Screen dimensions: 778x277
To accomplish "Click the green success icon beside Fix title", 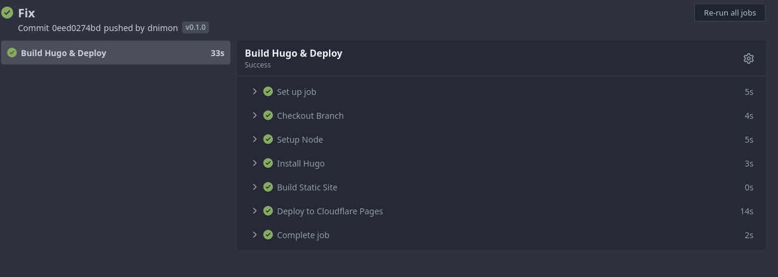I will [7, 13].
